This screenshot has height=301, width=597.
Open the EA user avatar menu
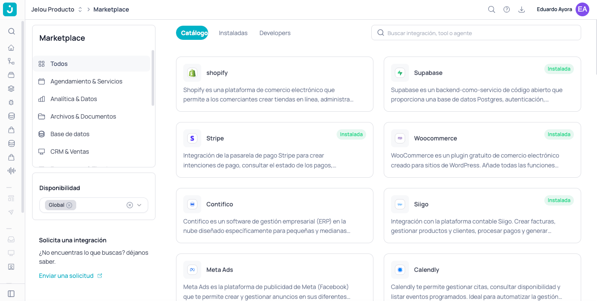pyautogui.click(x=582, y=9)
